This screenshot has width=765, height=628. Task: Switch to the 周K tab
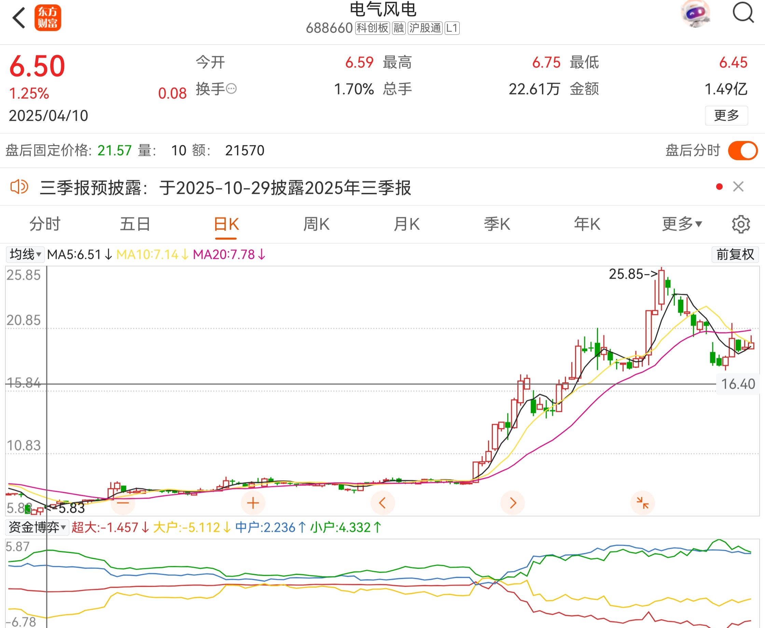tap(316, 224)
